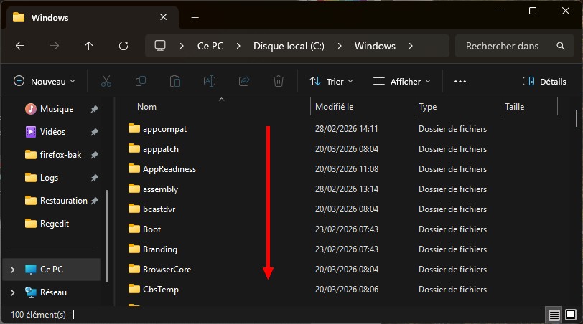Screen dimensions: 583x324
Task: Click the Cut scissors icon
Action: [106, 81]
